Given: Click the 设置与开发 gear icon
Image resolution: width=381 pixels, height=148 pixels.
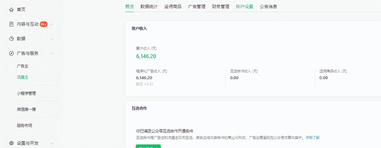Looking at the screenshot, I should (11, 143).
